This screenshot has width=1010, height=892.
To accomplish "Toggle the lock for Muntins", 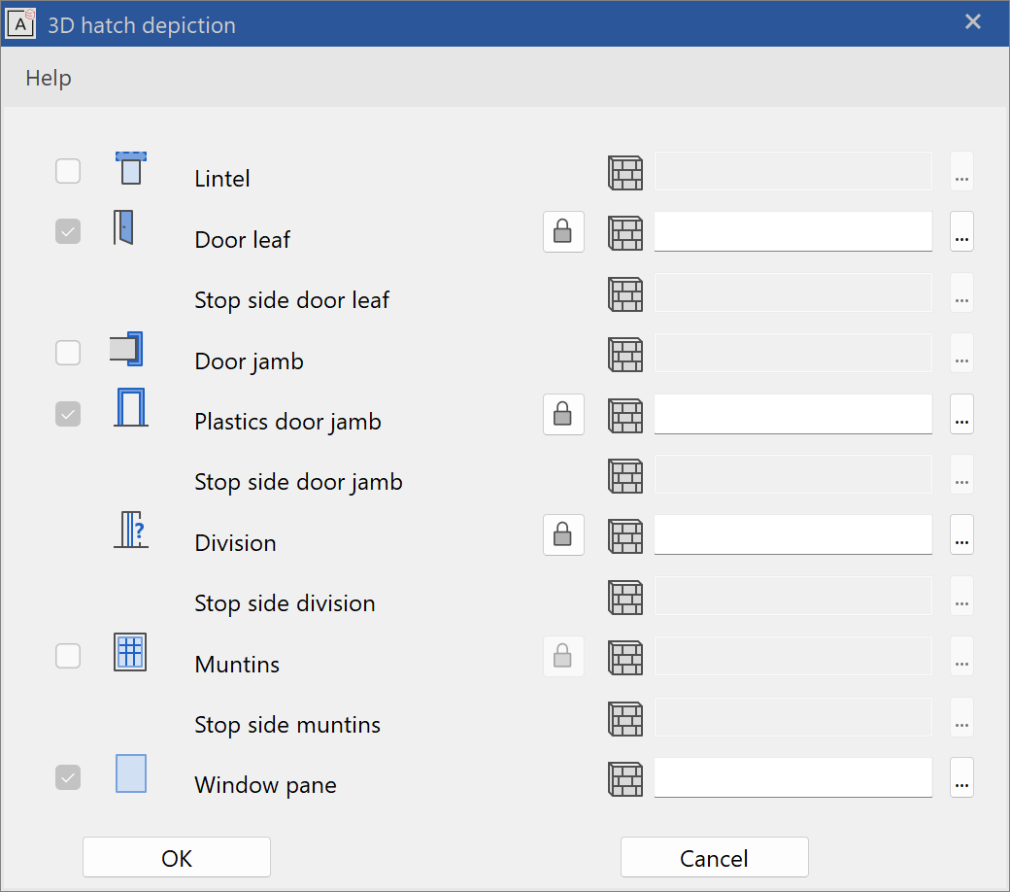I will 563,657.
